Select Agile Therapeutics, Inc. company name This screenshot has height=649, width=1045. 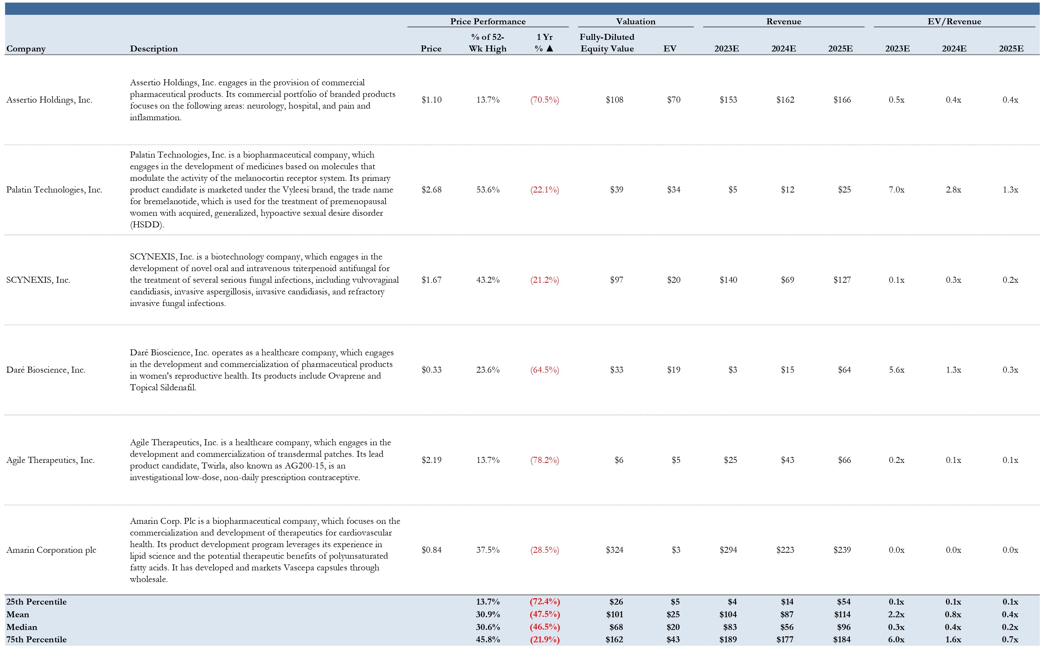50,460
